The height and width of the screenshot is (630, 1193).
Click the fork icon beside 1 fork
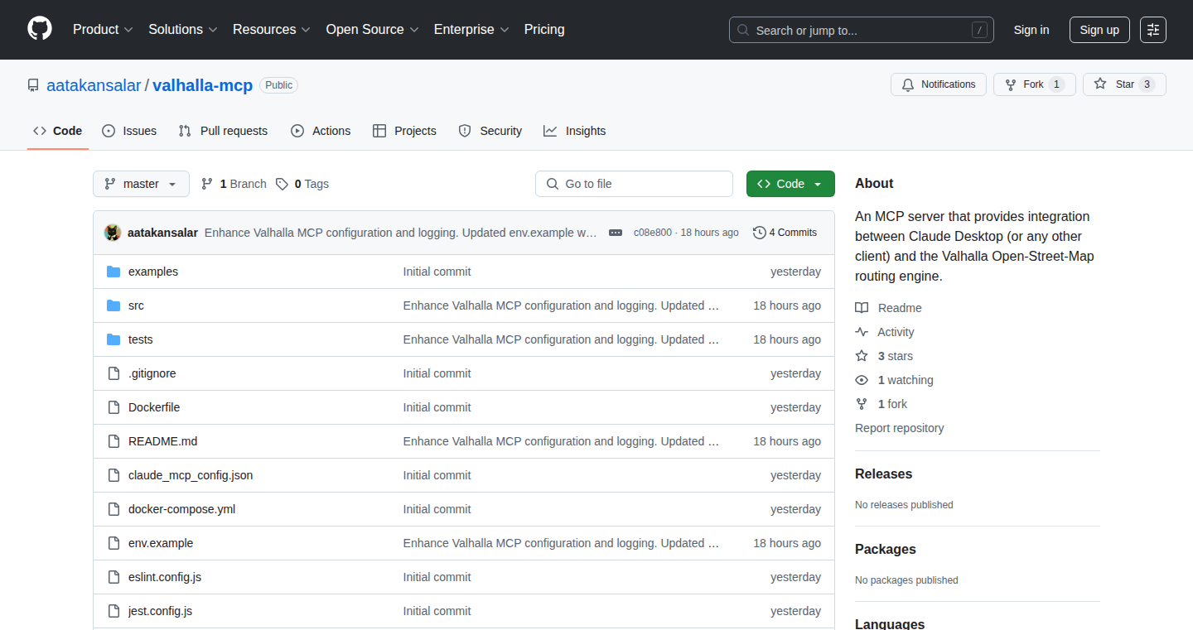point(862,404)
